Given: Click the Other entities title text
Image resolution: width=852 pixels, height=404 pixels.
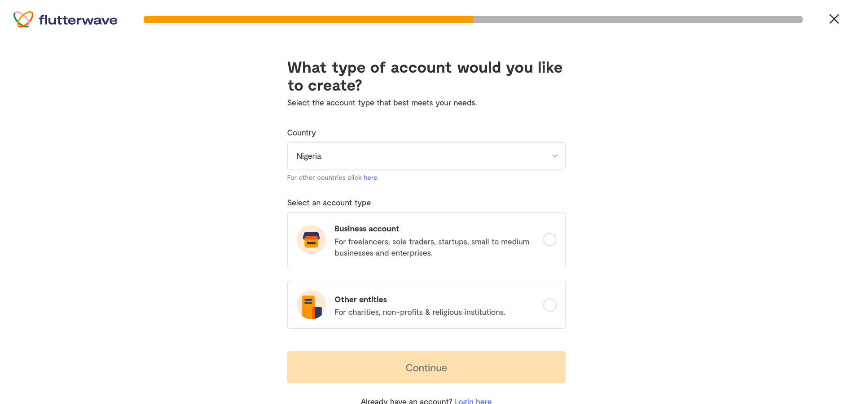Looking at the screenshot, I should click(x=360, y=300).
